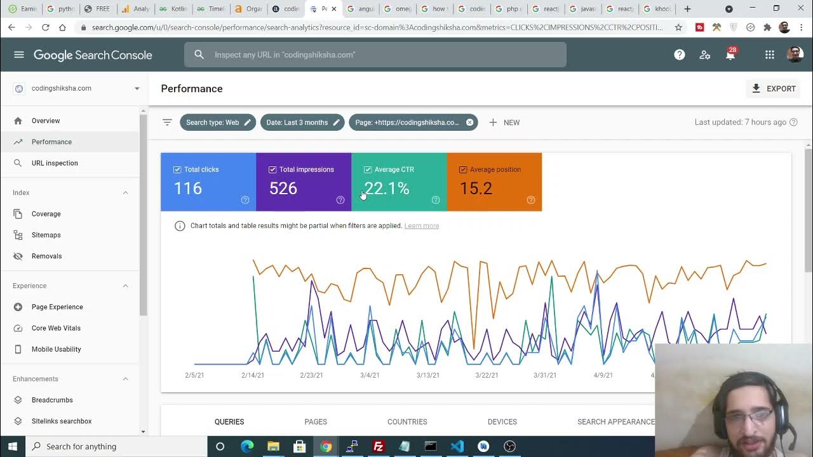Open the codingshiksha.com property dropdown
Screen dimensions: 813x457
(137, 88)
